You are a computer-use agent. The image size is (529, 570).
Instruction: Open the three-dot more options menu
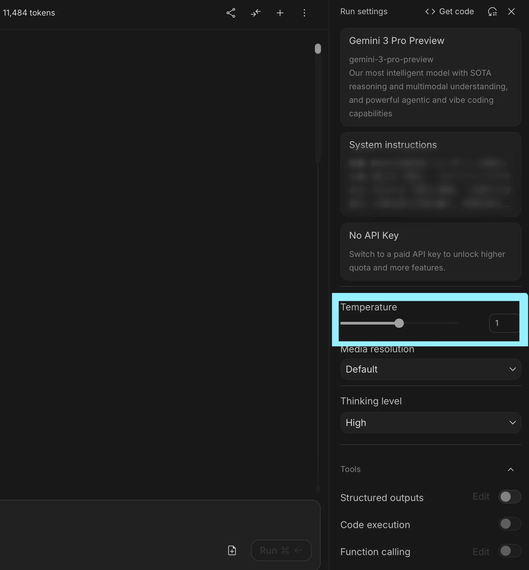click(x=304, y=13)
